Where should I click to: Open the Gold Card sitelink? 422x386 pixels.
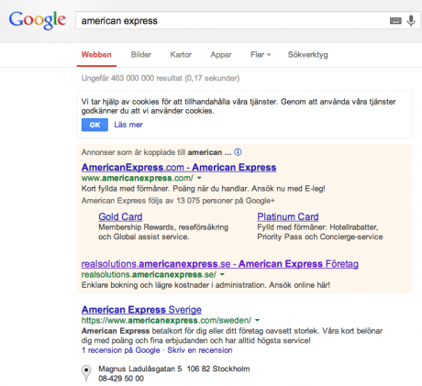[x=120, y=216]
